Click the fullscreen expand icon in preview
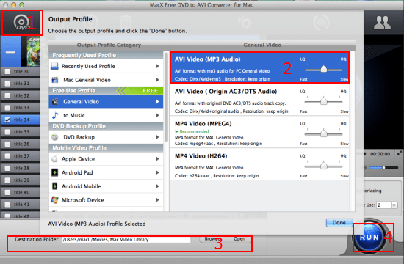This screenshot has height=264, width=404. coord(400,153)
